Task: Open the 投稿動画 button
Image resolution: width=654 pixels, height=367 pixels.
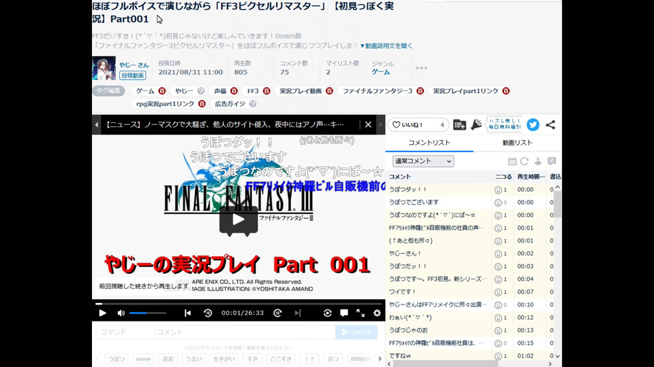Action: [x=133, y=75]
